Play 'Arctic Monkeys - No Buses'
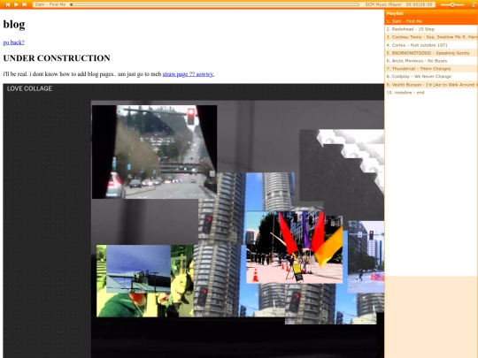The image size is (478, 358). [x=431, y=61]
